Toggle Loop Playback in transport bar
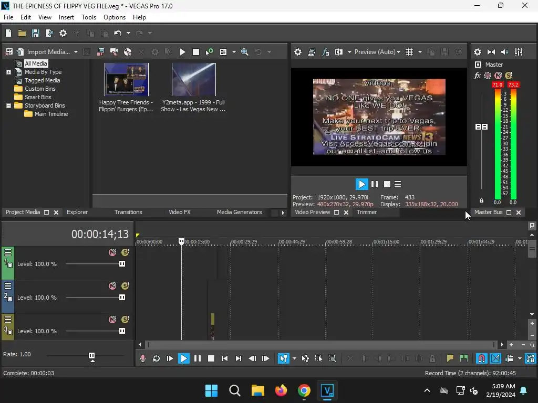This screenshot has height=403, width=538. [156, 358]
